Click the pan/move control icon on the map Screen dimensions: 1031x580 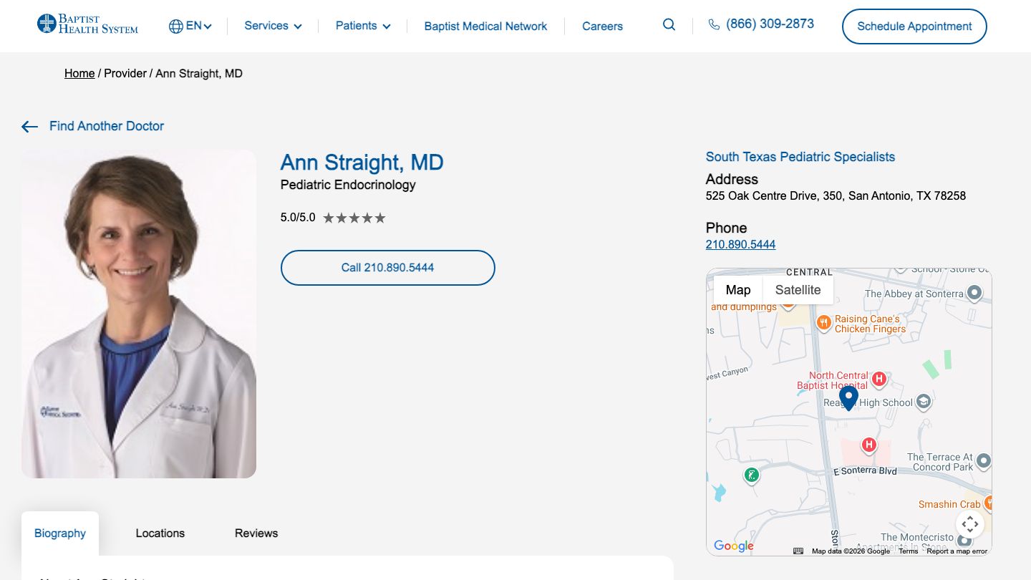(970, 523)
